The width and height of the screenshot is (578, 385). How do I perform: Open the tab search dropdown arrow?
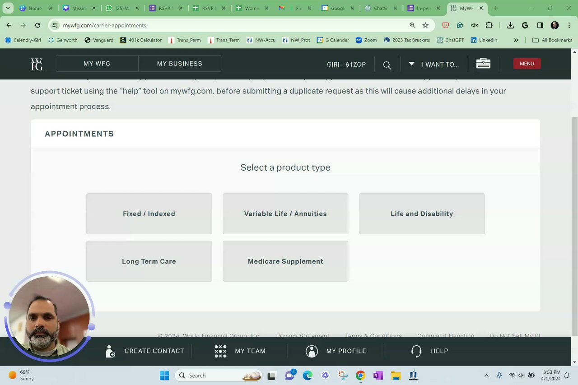[x=8, y=8]
